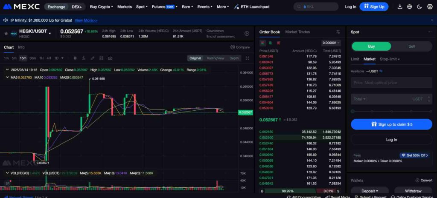Viewport: 437px width, 198px height.
Task: Switch to the Info tab
Action: (21, 47)
